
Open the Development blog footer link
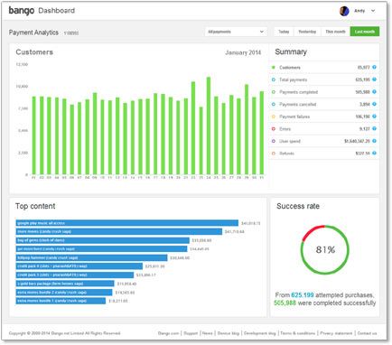point(260,333)
